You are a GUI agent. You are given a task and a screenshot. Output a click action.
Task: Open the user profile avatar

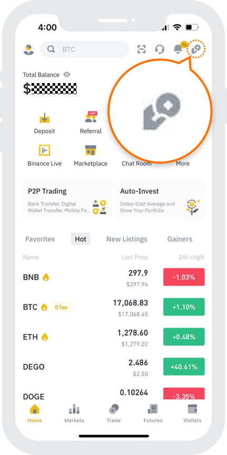(29, 49)
